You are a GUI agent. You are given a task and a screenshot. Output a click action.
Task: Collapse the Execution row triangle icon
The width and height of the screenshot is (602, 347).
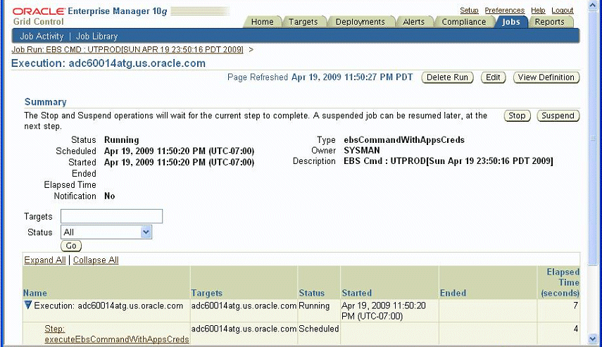click(x=27, y=305)
